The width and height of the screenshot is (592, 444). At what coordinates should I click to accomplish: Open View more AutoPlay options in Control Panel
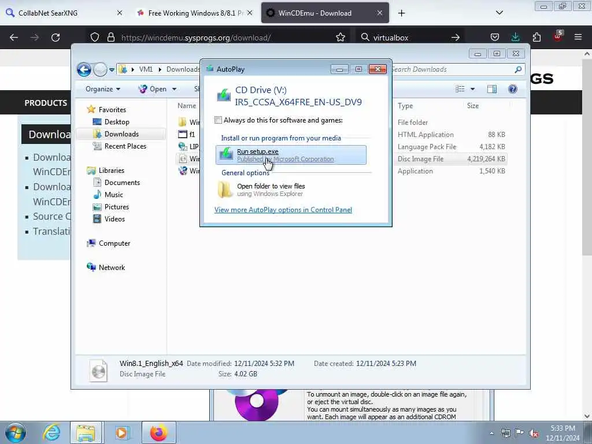(x=283, y=209)
